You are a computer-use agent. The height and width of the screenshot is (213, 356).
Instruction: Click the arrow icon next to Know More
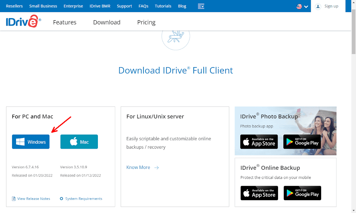(x=156, y=168)
